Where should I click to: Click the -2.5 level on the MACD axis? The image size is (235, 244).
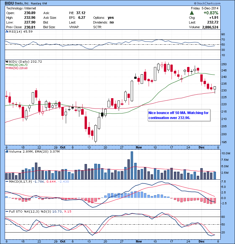tap(224, 203)
